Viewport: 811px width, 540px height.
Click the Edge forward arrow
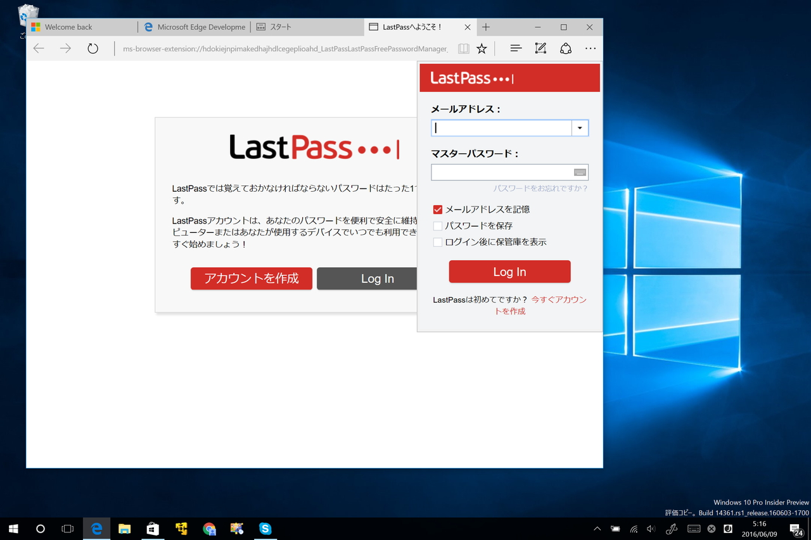click(65, 48)
